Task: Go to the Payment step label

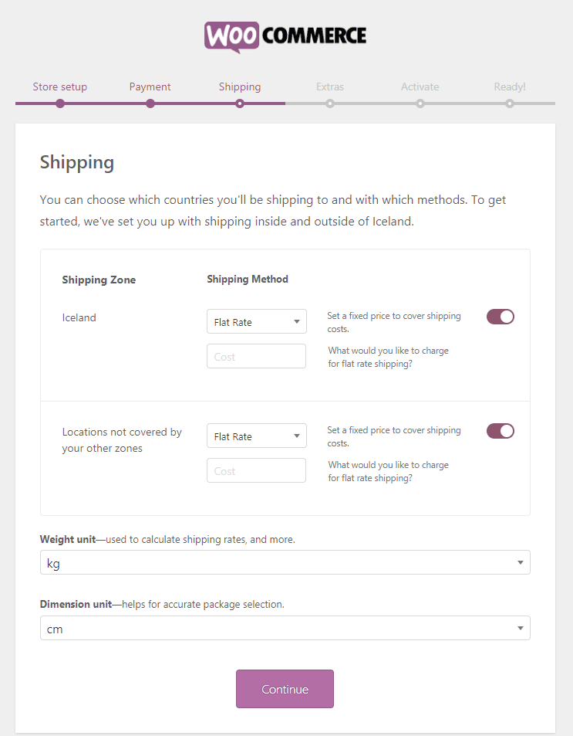Action: [x=150, y=86]
